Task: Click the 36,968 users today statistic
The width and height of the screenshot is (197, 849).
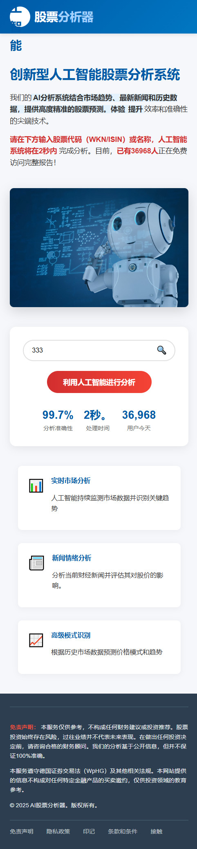Action: click(139, 415)
